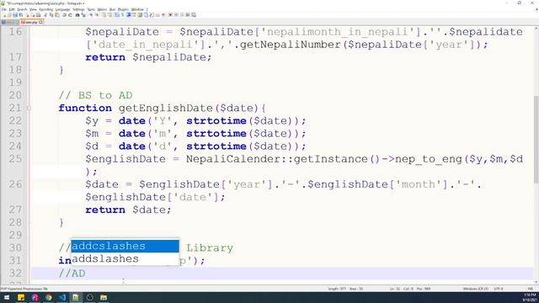This screenshot has width=539, height=303.
Task: Open Visual Studio Code from the taskbar
Action: pos(62,297)
